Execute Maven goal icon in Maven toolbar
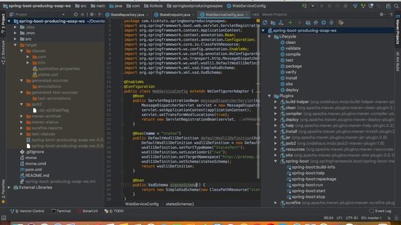Viewport: 401px width, 225px height. pyautogui.click(x=308, y=22)
